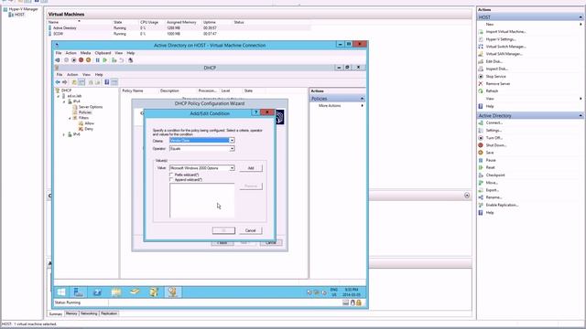This screenshot has height=329, width=586.
Task: Open the View menu in DHCP console
Action: [86, 75]
